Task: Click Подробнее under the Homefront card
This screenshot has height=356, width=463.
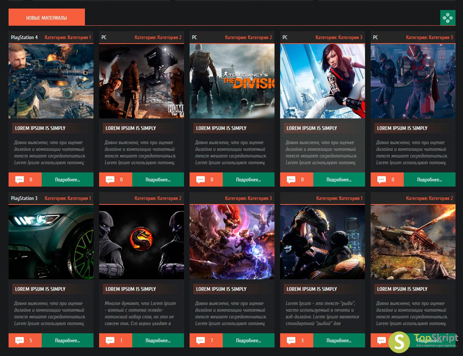Action: click(x=158, y=179)
